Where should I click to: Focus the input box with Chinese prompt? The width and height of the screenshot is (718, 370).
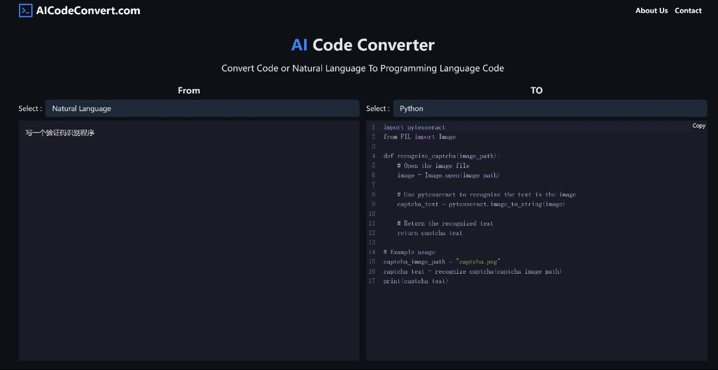188,241
